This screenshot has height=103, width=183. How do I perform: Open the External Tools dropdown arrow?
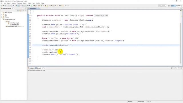(37, 6)
